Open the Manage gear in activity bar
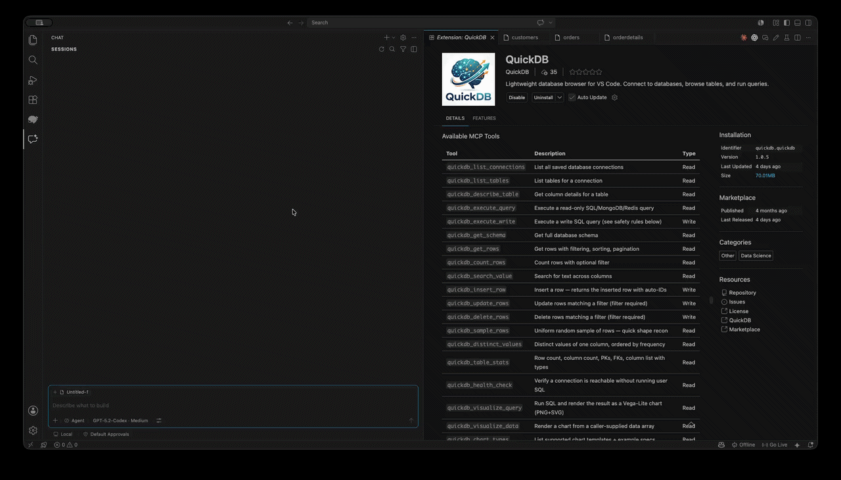This screenshot has width=841, height=480. [33, 430]
